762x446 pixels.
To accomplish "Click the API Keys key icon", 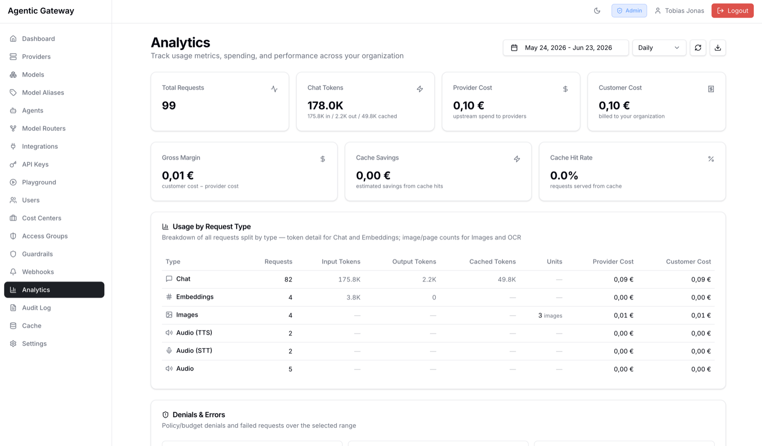I will [x=13, y=165].
